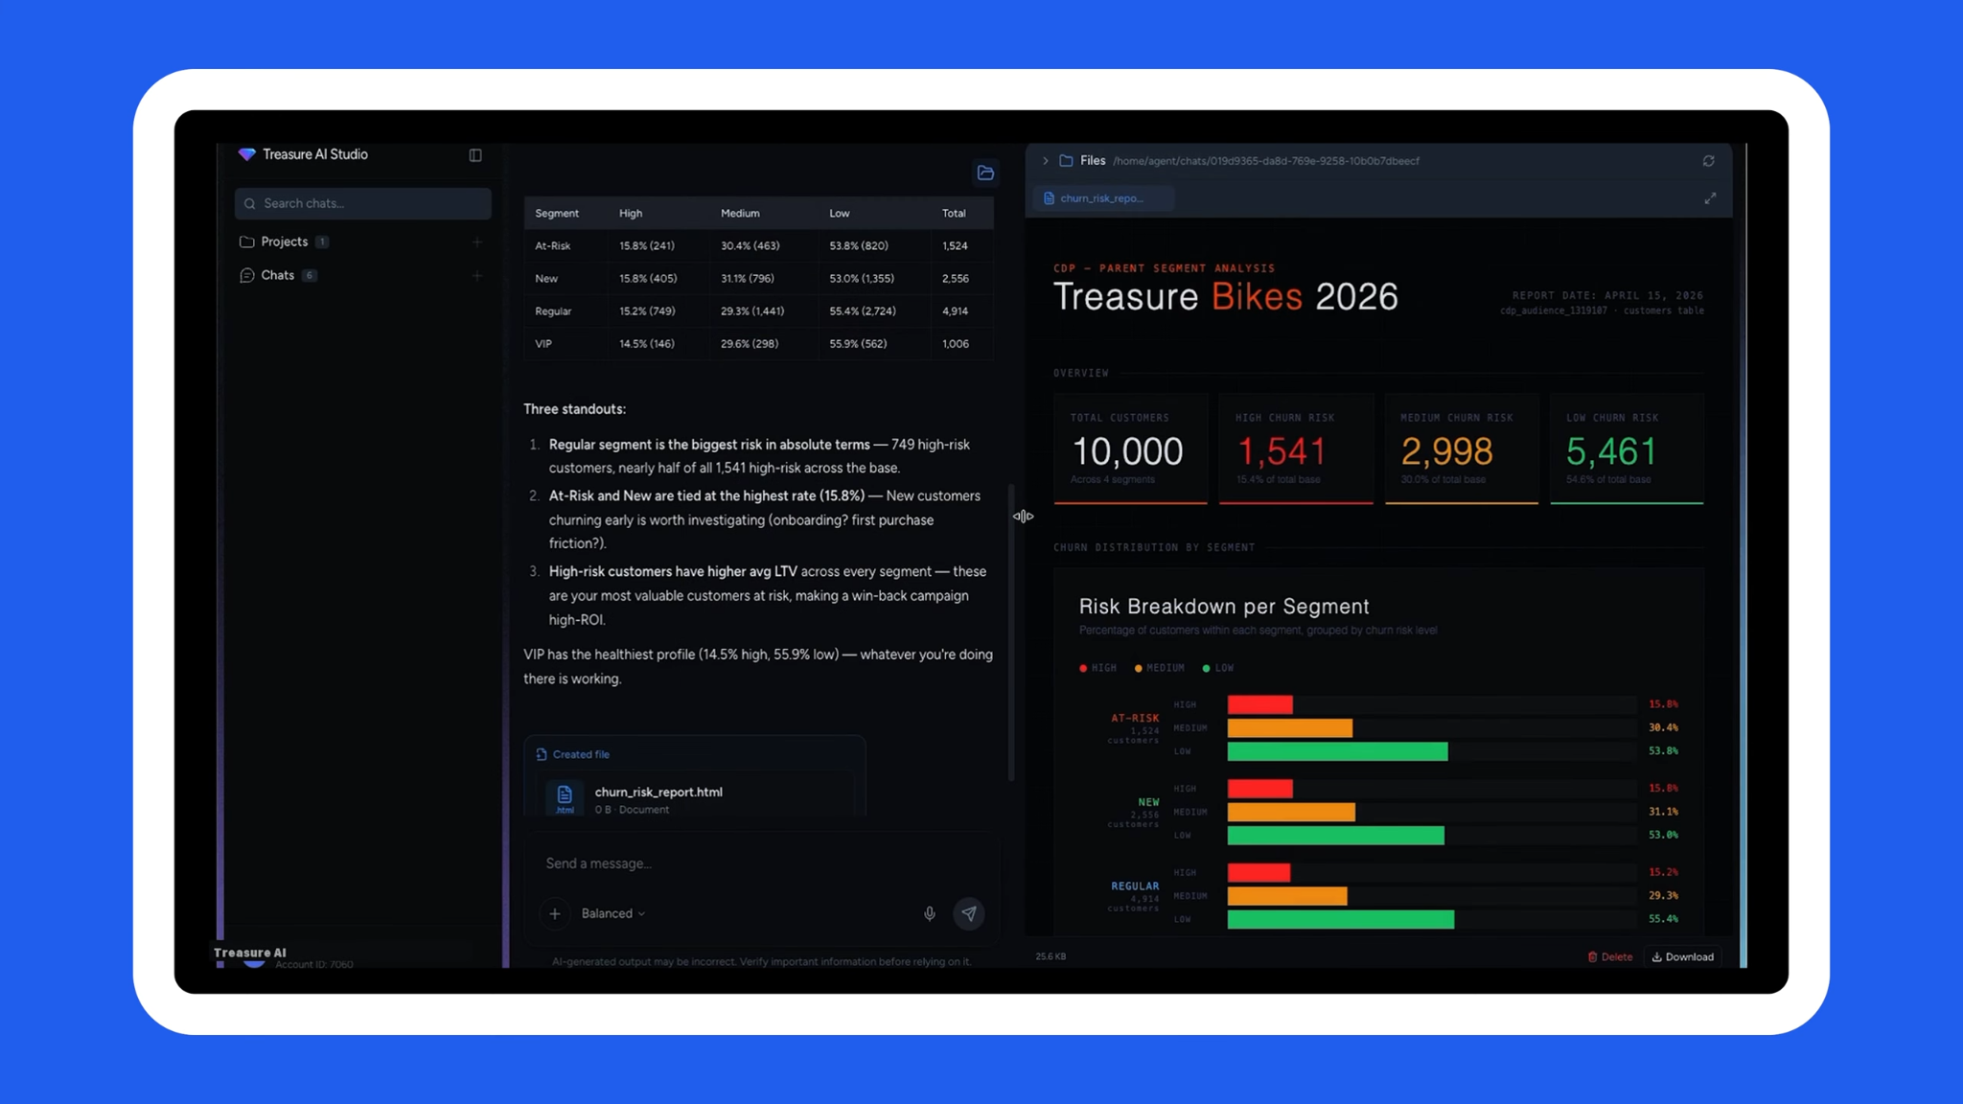The width and height of the screenshot is (1963, 1104).
Task: Click the chat scrollbar
Action: [1010, 632]
